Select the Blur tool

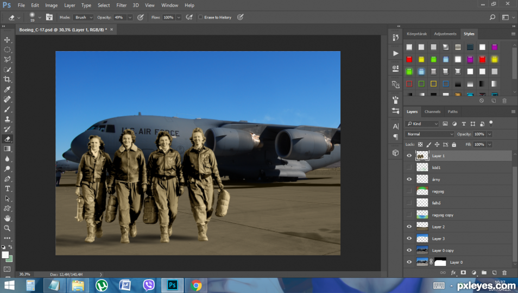click(x=7, y=159)
